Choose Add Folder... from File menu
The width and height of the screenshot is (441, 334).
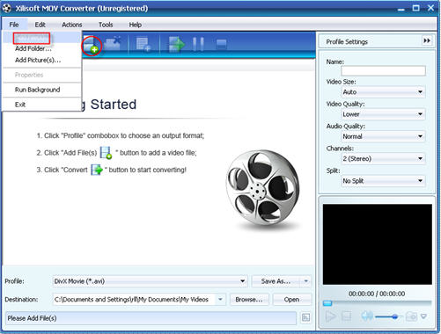point(33,48)
